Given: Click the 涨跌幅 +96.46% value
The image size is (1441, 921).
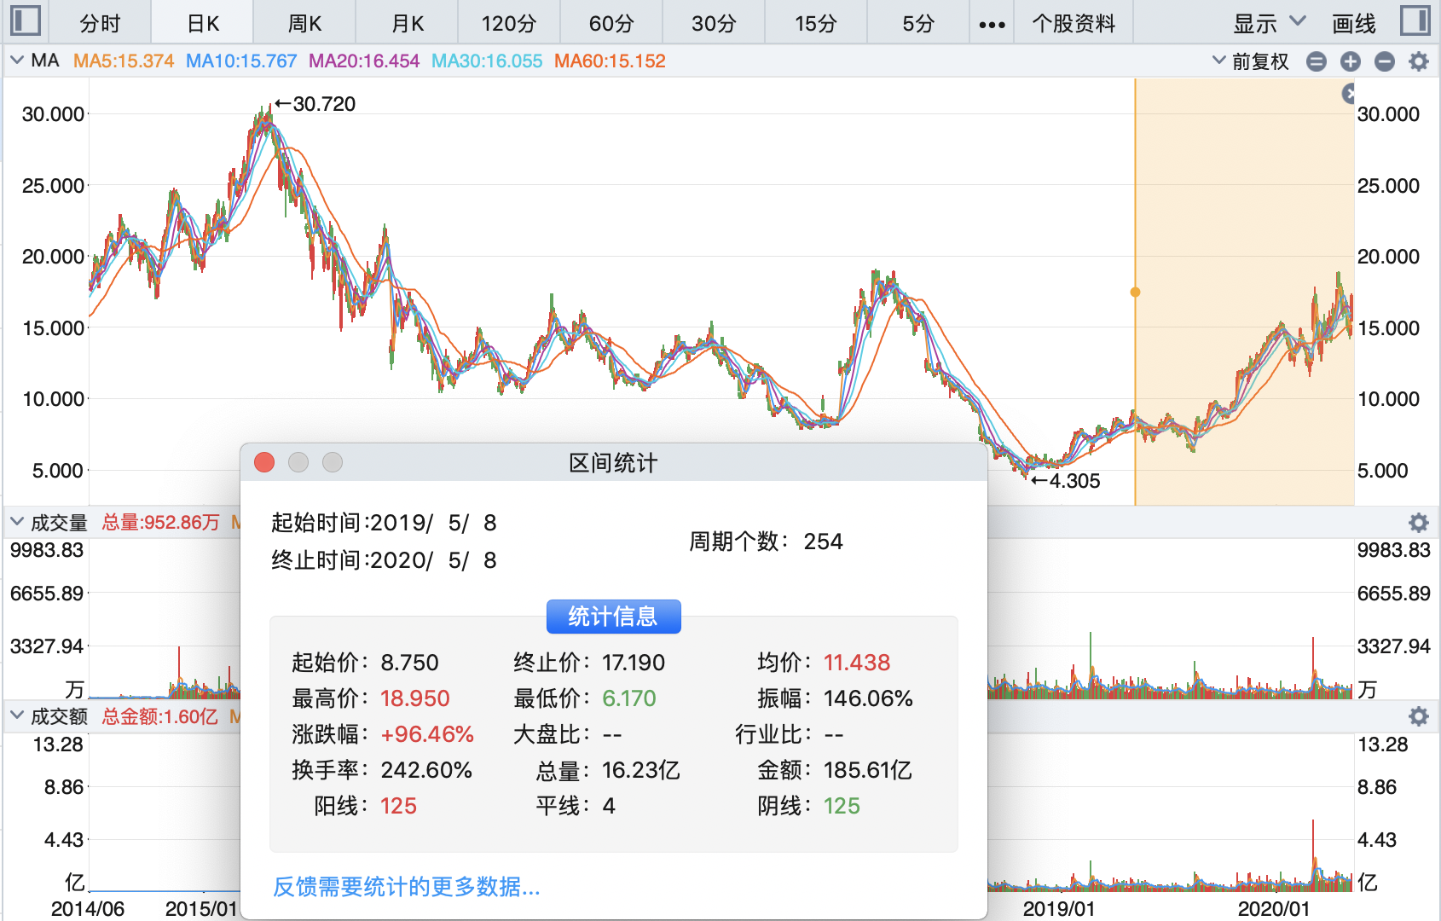Looking at the screenshot, I should tap(427, 734).
